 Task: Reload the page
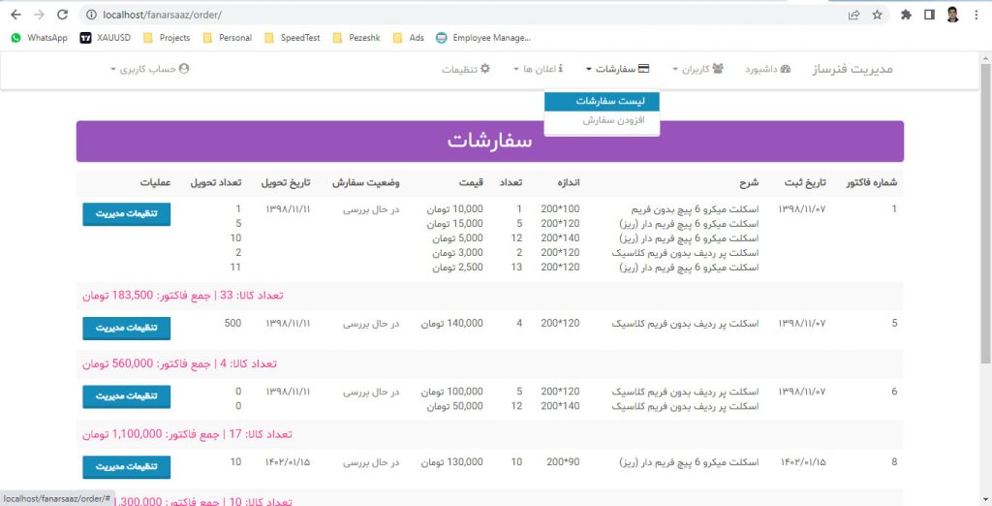(62, 15)
